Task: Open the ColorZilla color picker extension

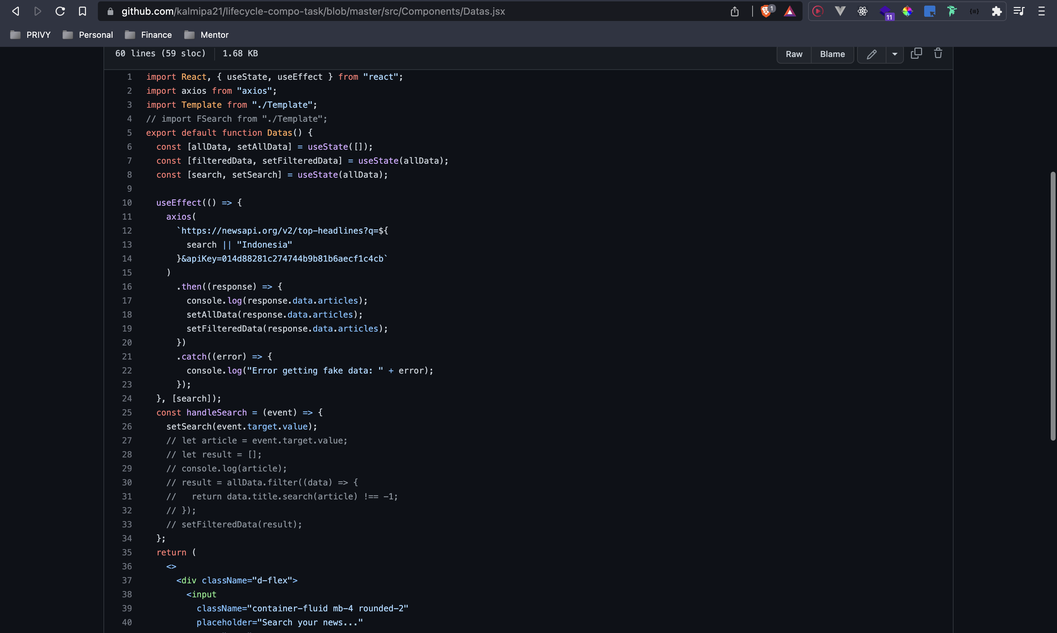Action: (907, 12)
